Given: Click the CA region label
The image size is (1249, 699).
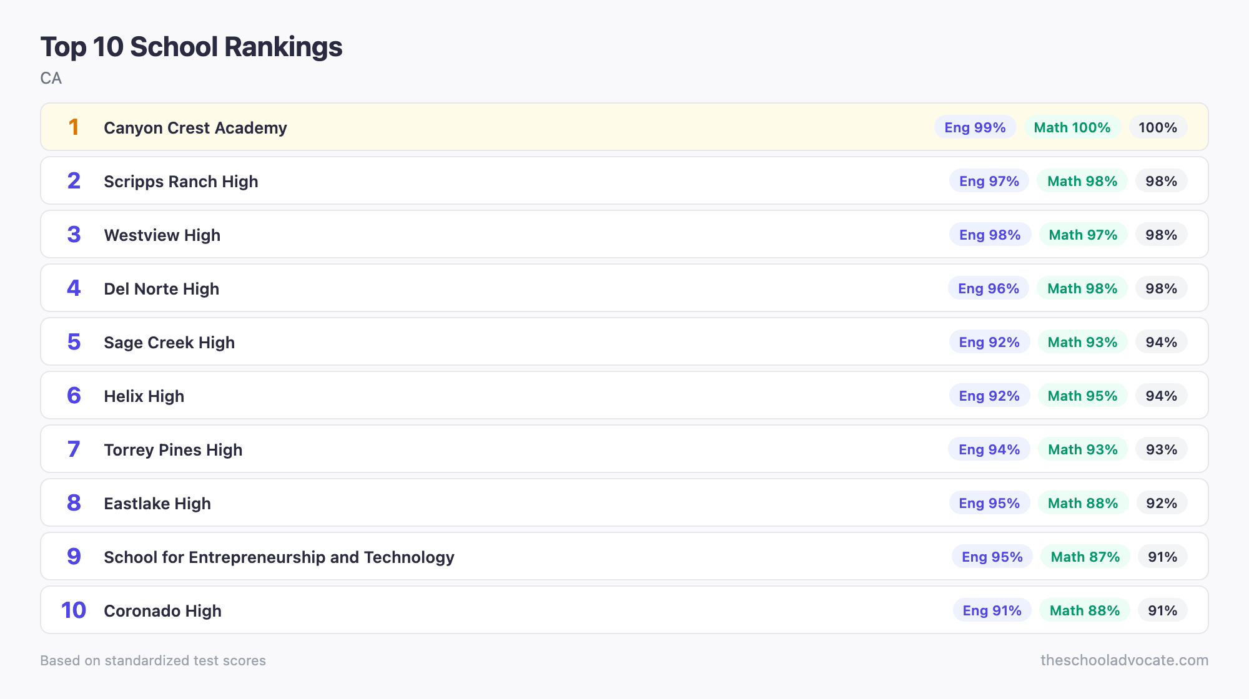Looking at the screenshot, I should [x=52, y=79].
